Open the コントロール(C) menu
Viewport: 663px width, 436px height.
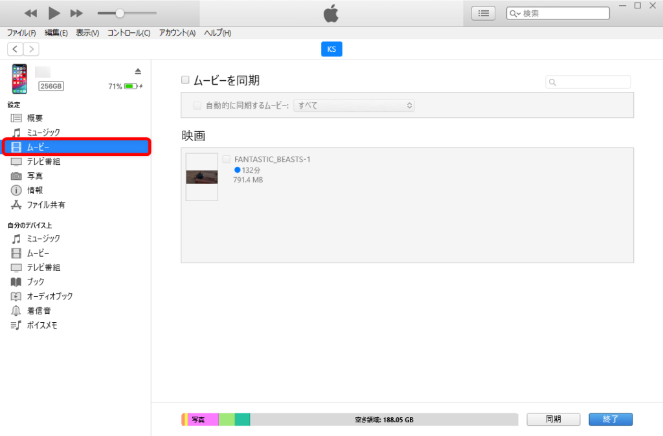[x=129, y=33]
